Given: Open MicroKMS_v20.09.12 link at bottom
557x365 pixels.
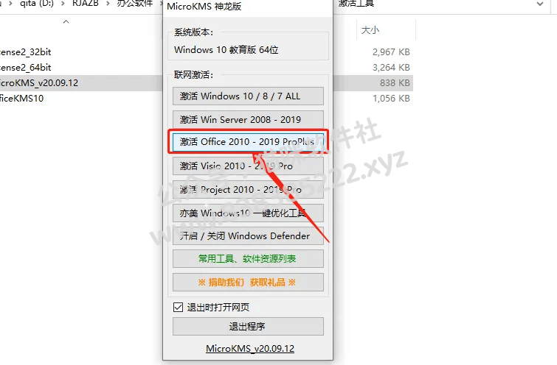Looking at the screenshot, I should click(250, 348).
